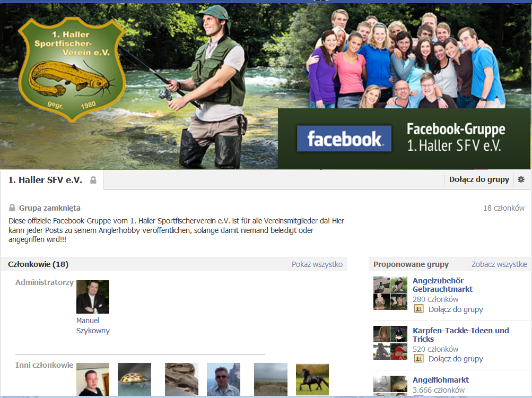The width and height of the screenshot is (532, 398).
Task: Click the group description paragraph text
Action: (x=177, y=230)
